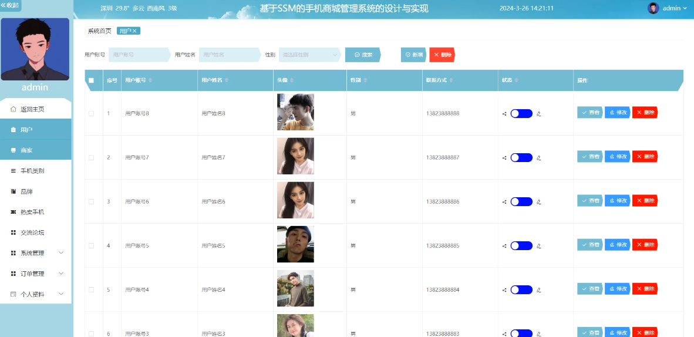This screenshot has width=694, height=337.
Task: Click the sort arrows on 用户账号 column header
Action: click(x=150, y=80)
